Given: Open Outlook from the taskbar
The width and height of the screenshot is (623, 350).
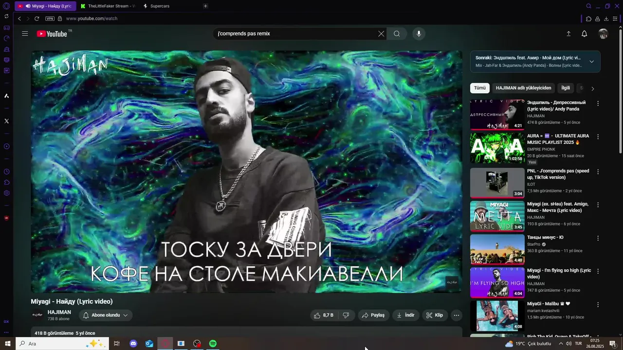Looking at the screenshot, I should (x=149, y=344).
